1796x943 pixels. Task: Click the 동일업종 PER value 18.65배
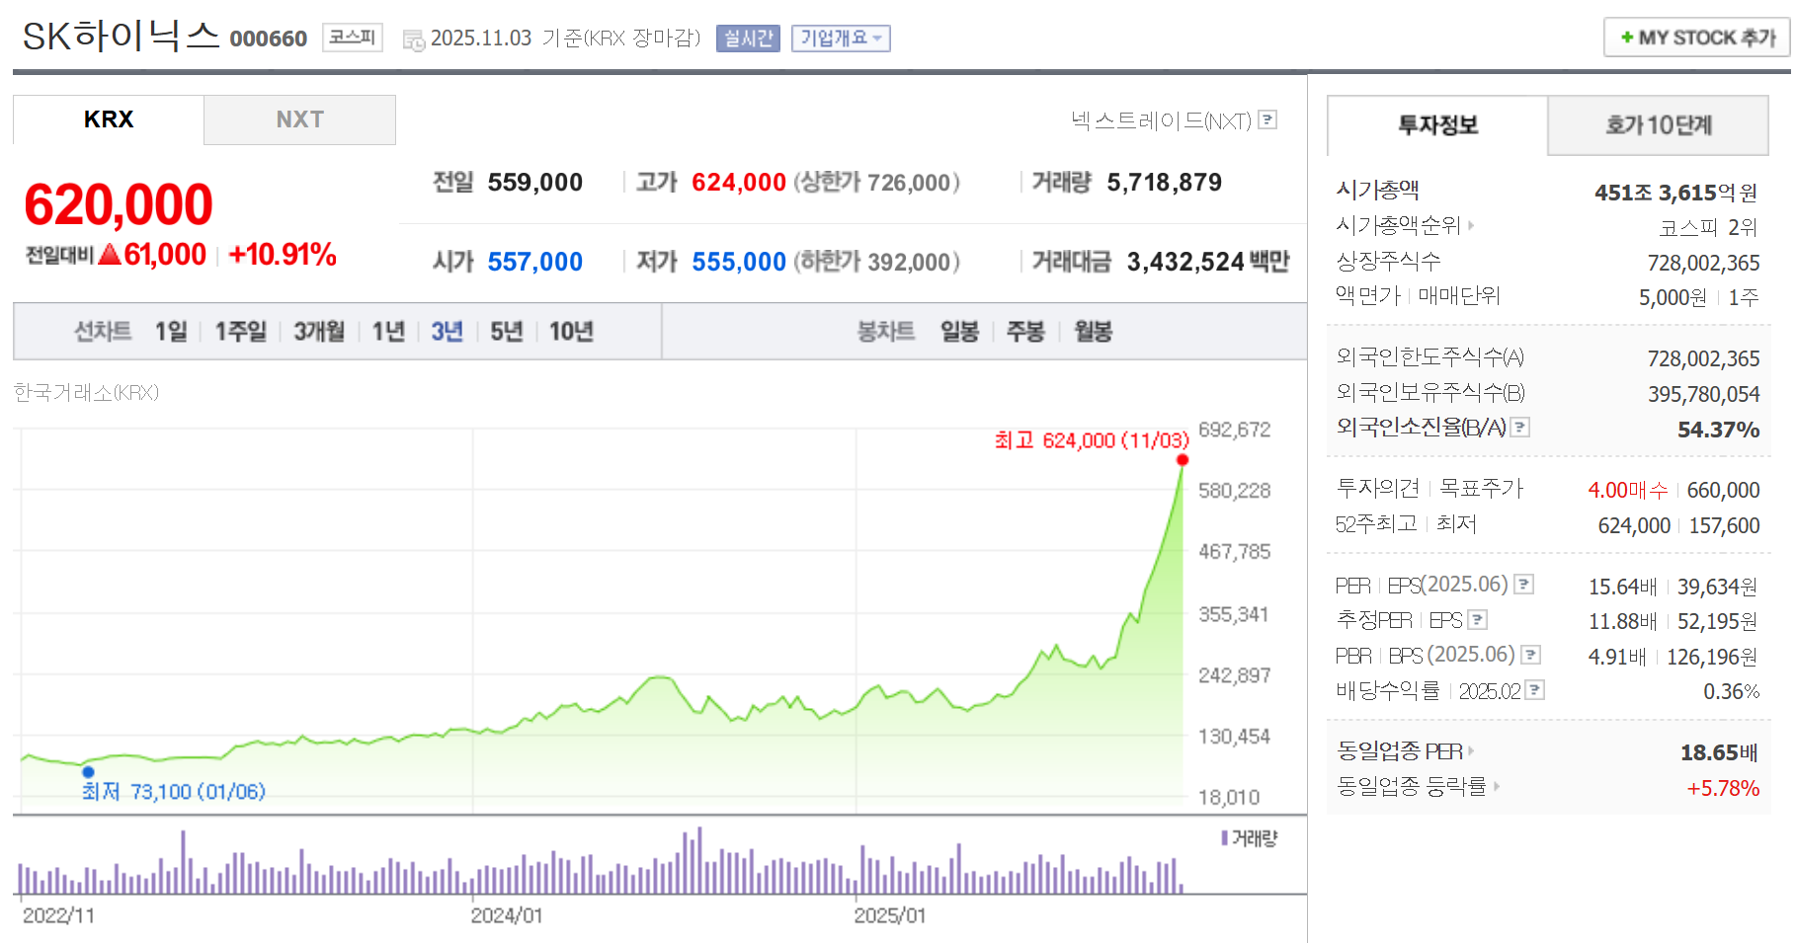tap(1719, 752)
